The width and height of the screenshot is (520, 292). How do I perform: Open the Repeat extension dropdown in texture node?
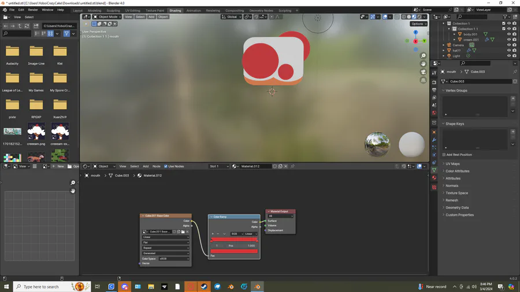[166, 248]
